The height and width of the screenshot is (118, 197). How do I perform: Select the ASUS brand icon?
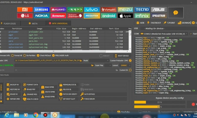(159, 10)
